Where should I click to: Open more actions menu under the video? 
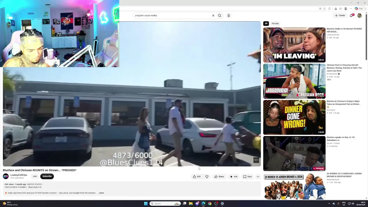click(258, 177)
